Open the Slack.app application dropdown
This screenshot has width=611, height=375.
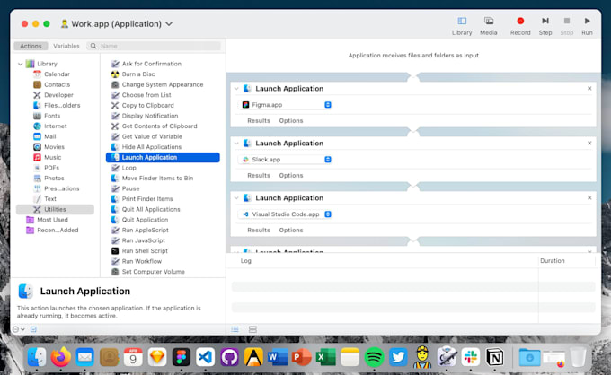point(285,160)
